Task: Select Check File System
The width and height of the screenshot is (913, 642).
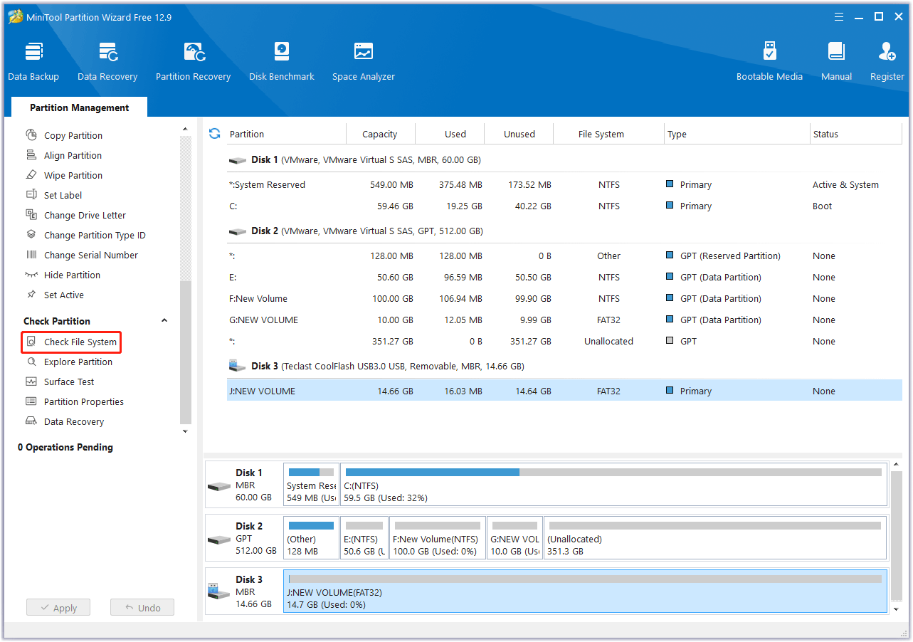Action: click(x=80, y=342)
